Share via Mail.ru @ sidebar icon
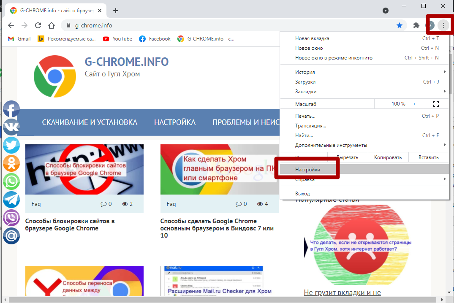The image size is (454, 303). coord(11,236)
